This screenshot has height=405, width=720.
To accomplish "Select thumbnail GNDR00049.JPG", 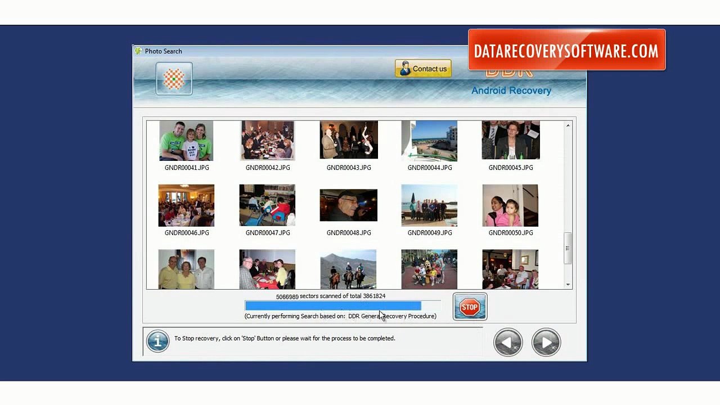I will point(429,205).
